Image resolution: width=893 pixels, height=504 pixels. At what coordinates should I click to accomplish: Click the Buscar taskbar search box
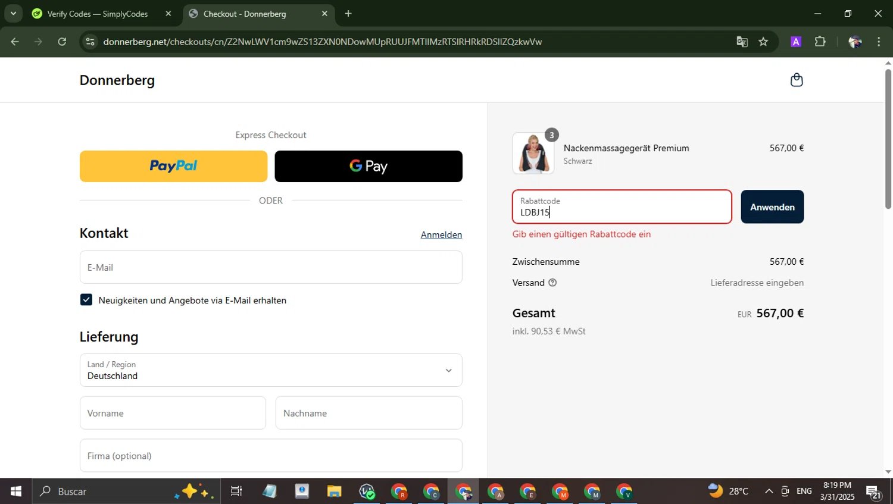tap(126, 492)
